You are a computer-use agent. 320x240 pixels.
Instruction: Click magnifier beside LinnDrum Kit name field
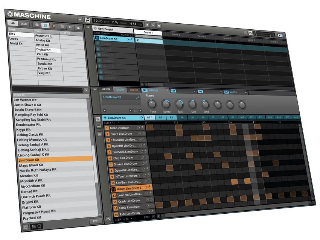(137, 97)
